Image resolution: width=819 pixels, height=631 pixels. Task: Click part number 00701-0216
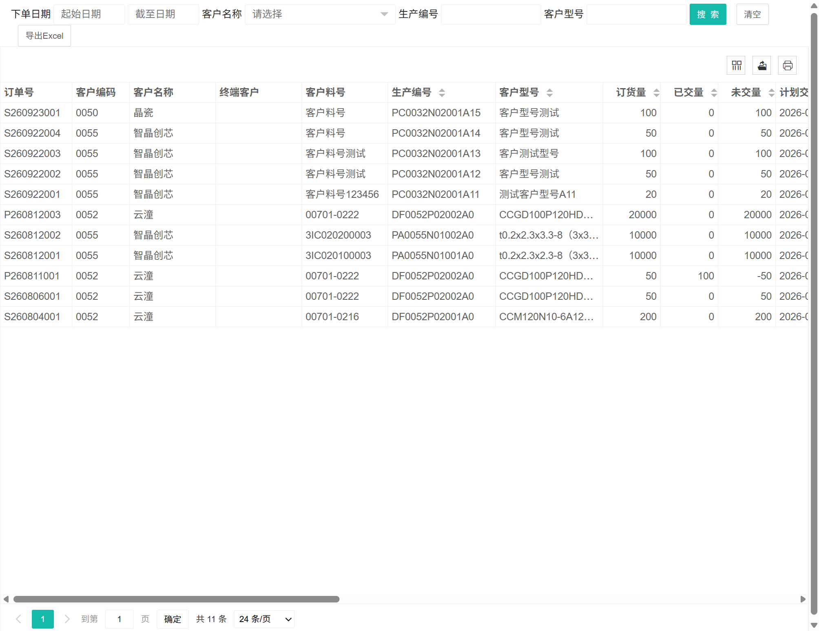[332, 317]
